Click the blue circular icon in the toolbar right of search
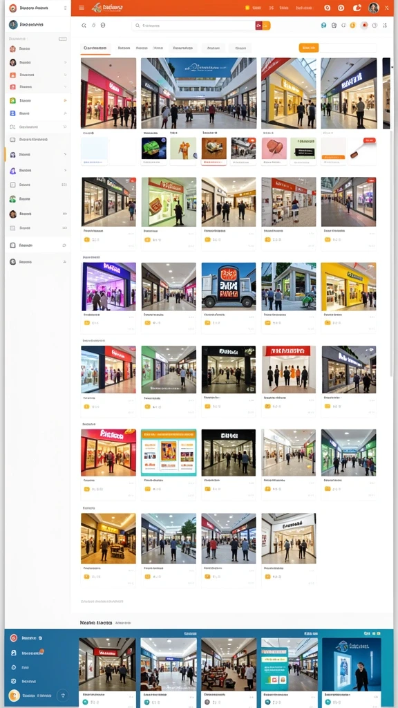 click(x=323, y=26)
